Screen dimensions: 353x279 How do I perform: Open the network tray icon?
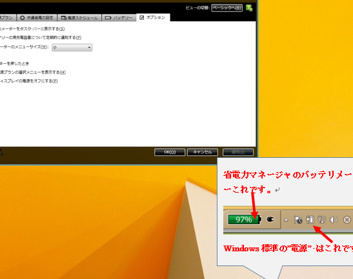[322, 220]
